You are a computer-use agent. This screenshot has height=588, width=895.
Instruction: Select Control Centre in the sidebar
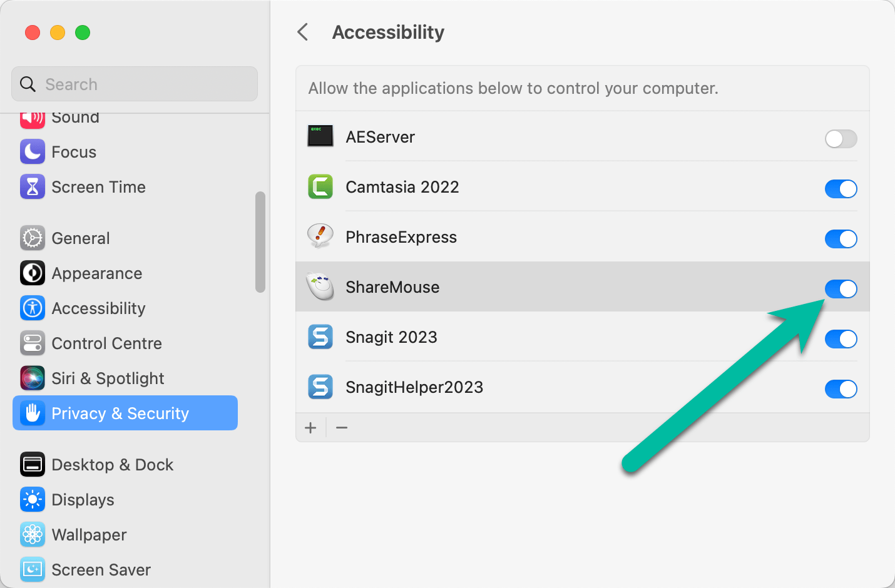point(106,343)
